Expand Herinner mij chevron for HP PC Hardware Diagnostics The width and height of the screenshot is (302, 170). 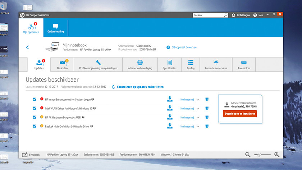198,118
